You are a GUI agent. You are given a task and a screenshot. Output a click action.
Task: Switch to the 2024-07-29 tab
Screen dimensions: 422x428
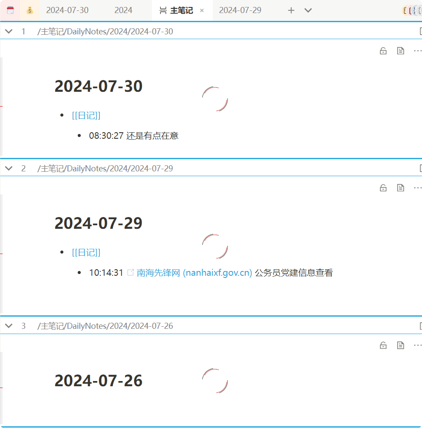240,10
